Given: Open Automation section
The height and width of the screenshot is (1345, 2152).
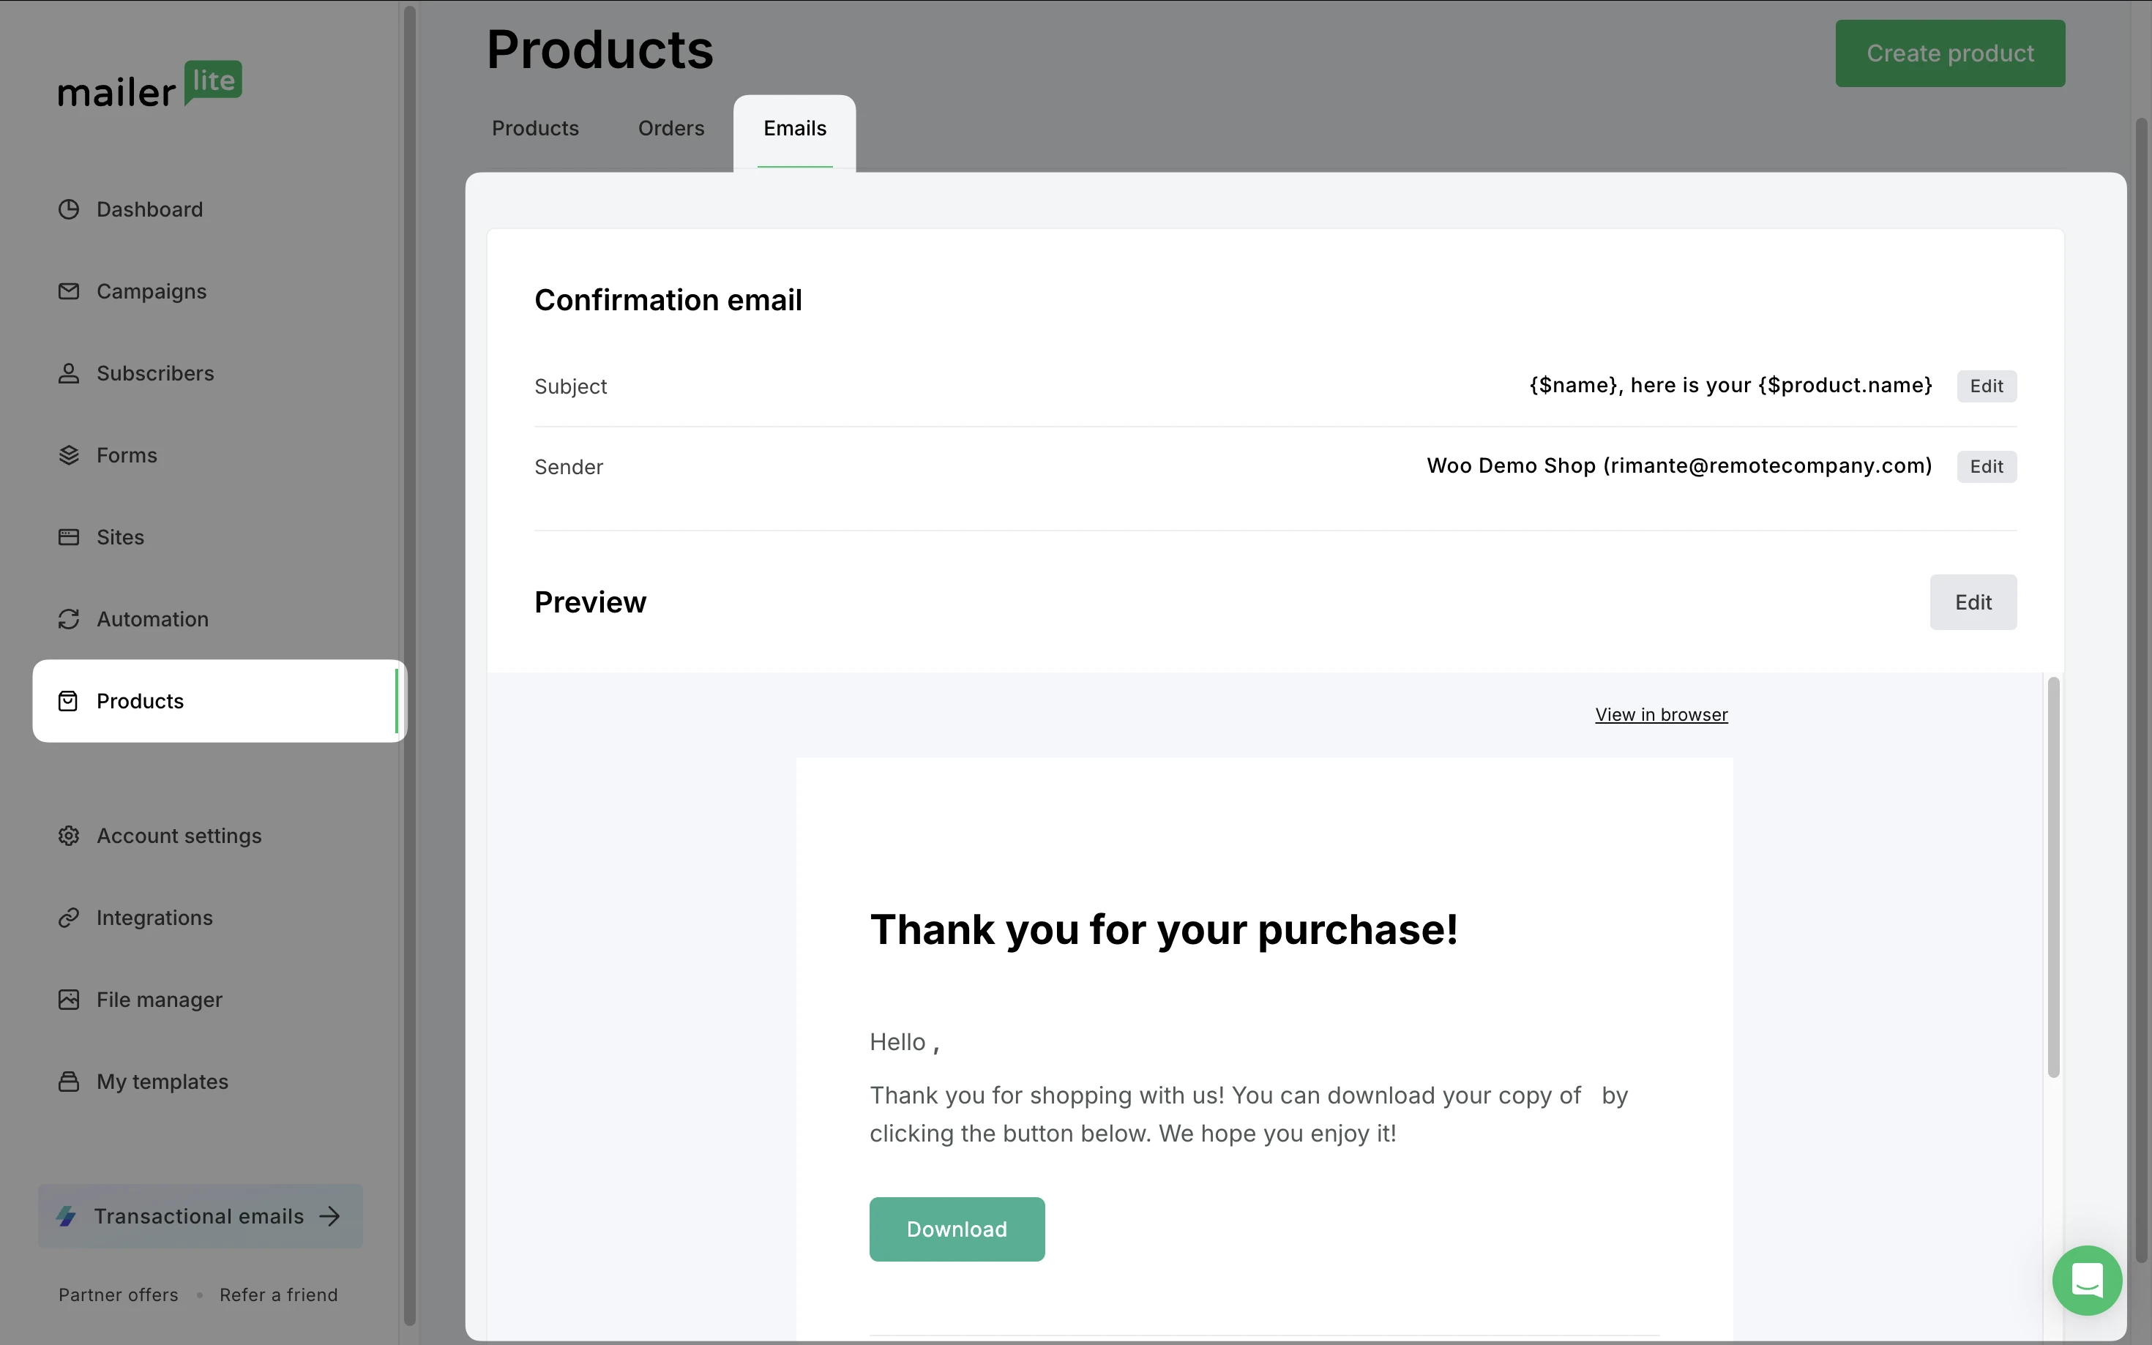Looking at the screenshot, I should [x=153, y=619].
